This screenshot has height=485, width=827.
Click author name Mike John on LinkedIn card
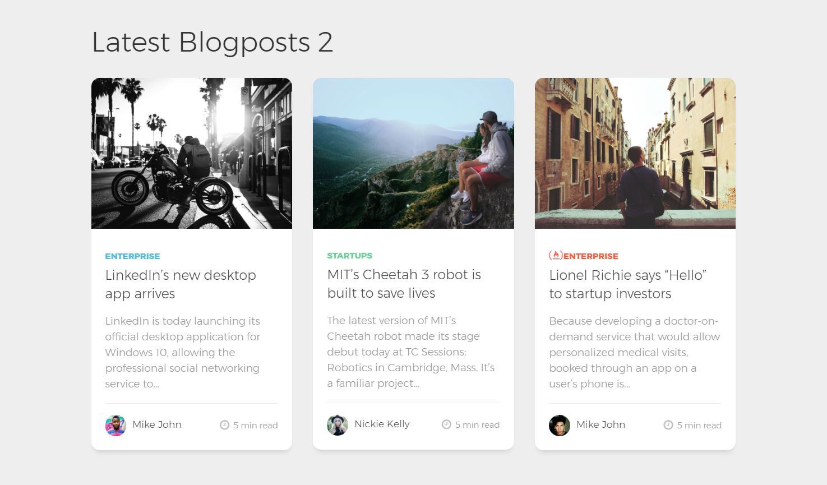pyautogui.click(x=156, y=424)
